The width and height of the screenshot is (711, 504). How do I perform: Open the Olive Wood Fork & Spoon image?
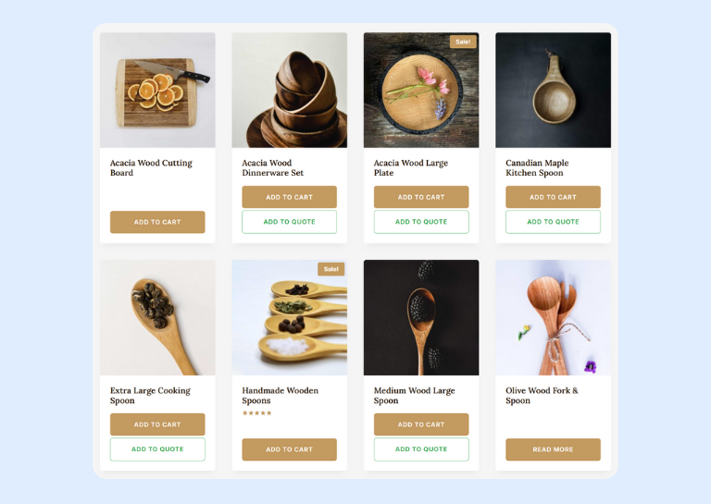pos(554,317)
